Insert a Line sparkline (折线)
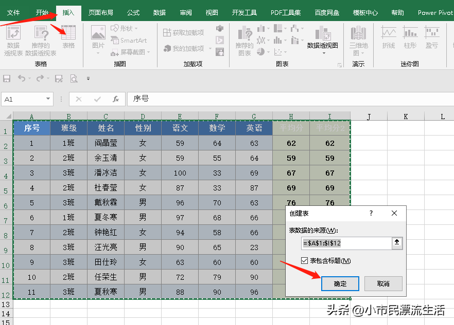 point(388,37)
